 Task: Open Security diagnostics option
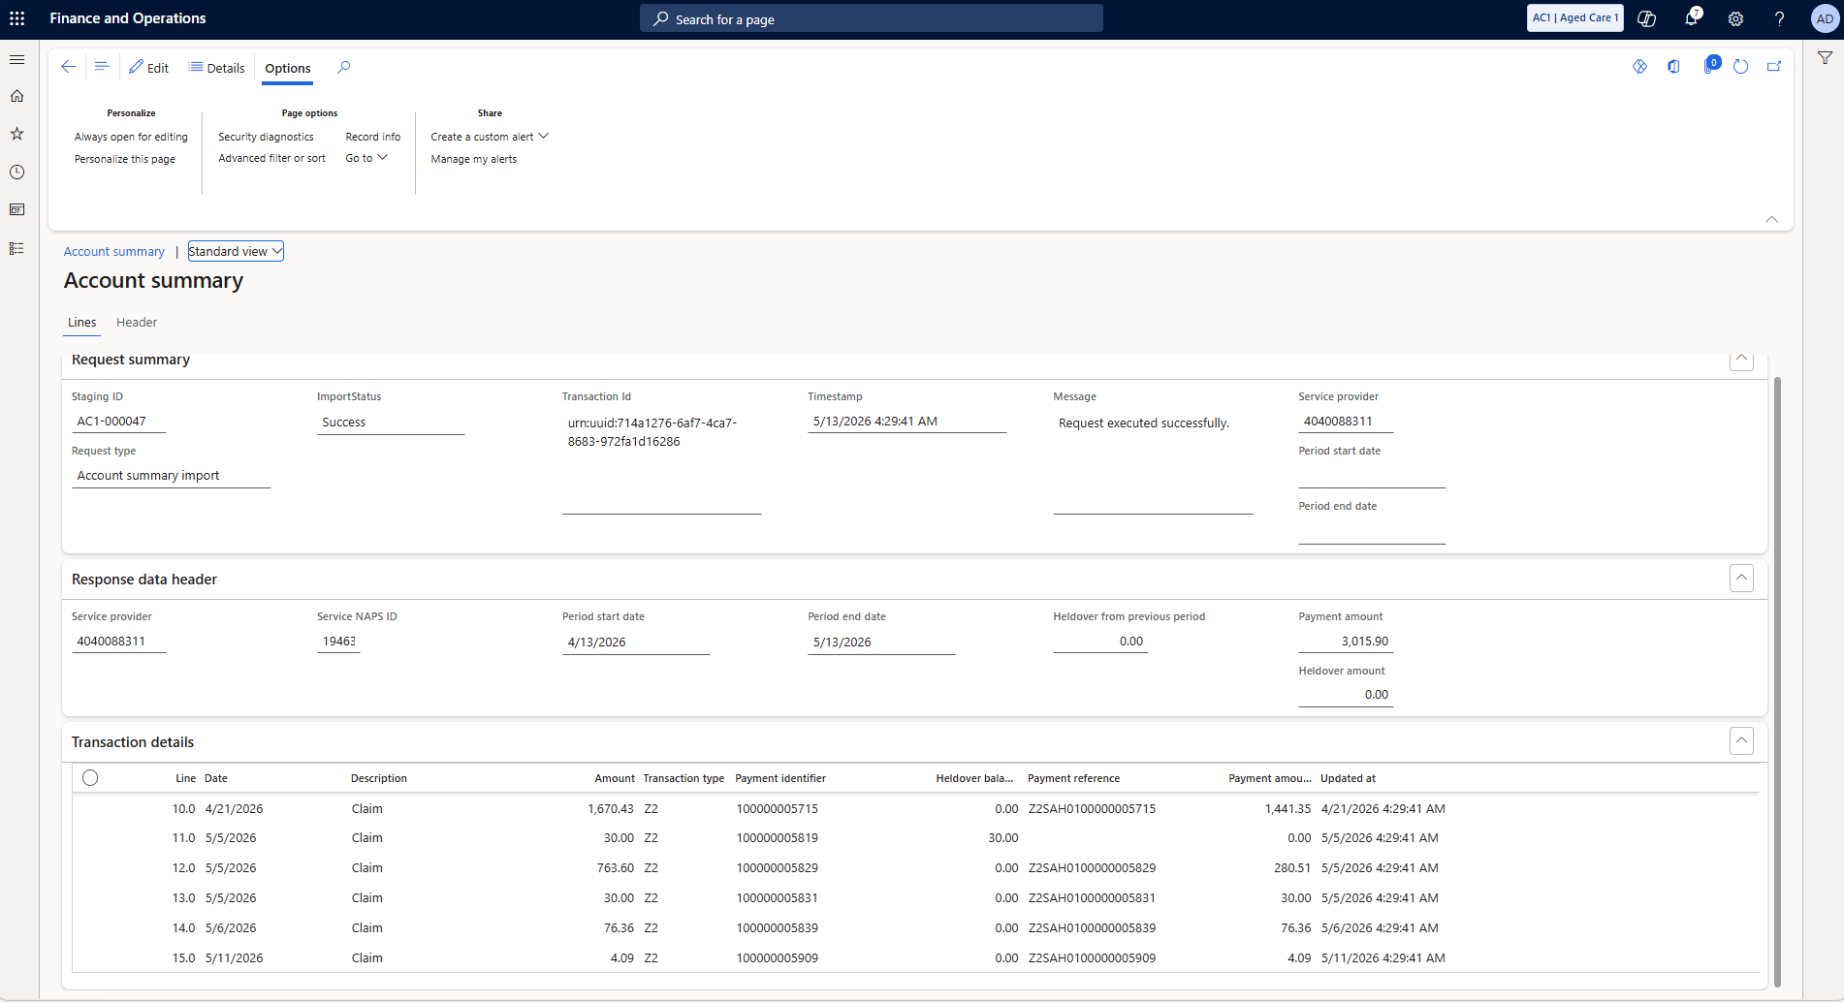point(266,137)
